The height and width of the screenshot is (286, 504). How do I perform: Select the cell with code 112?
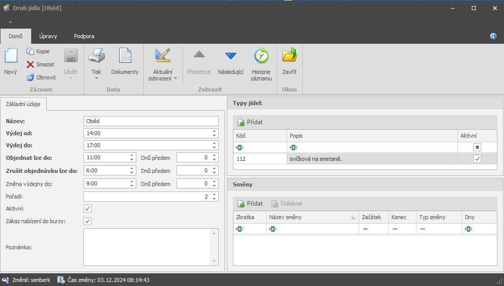260,159
